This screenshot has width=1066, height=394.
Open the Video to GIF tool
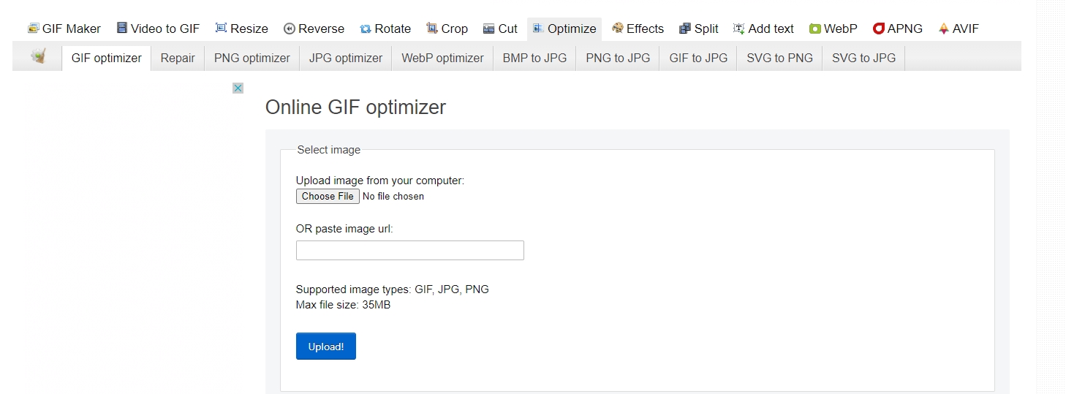click(x=157, y=29)
